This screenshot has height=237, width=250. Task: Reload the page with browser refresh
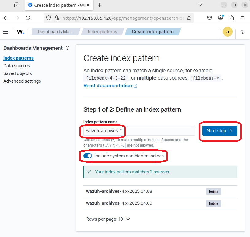(28, 18)
